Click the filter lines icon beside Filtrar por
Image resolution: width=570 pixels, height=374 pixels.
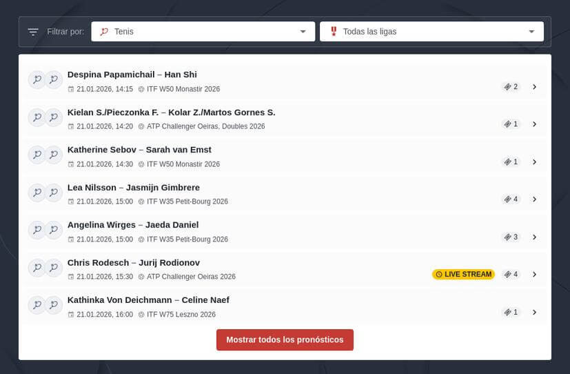click(x=32, y=32)
